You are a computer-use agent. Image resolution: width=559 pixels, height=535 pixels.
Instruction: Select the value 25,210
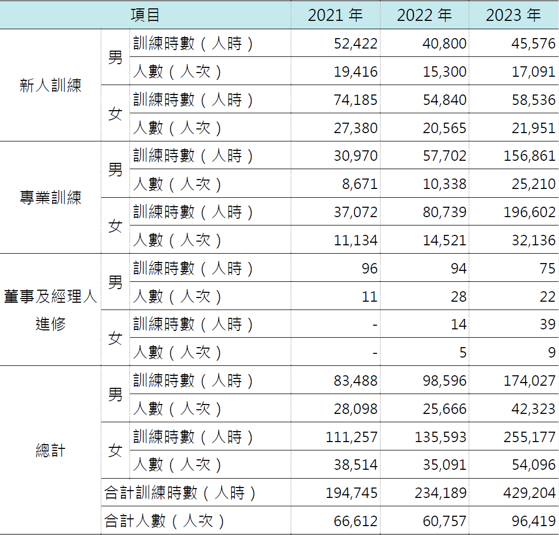click(x=533, y=184)
